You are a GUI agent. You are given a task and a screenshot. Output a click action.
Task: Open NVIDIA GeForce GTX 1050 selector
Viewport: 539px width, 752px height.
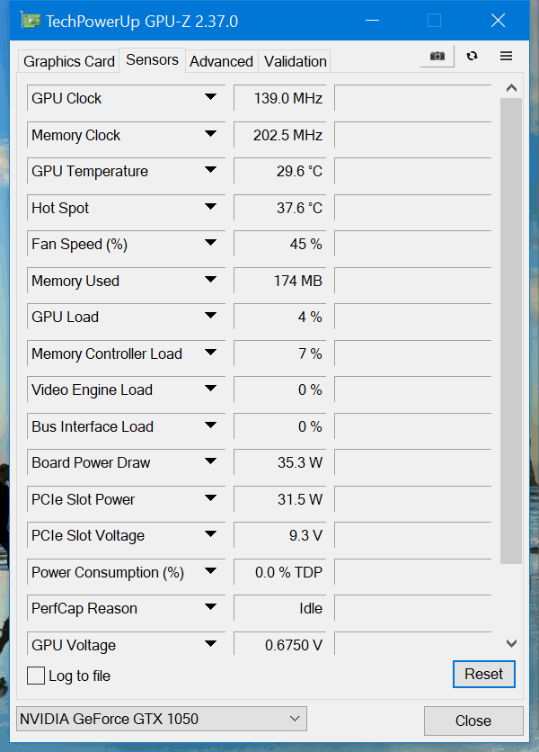click(x=162, y=719)
